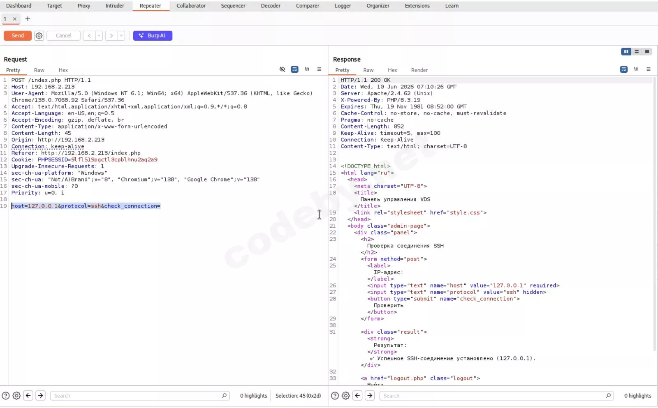Viewport: 658px width, 408px height.
Task: Toggle show newline characters in Request
Action: click(307, 69)
